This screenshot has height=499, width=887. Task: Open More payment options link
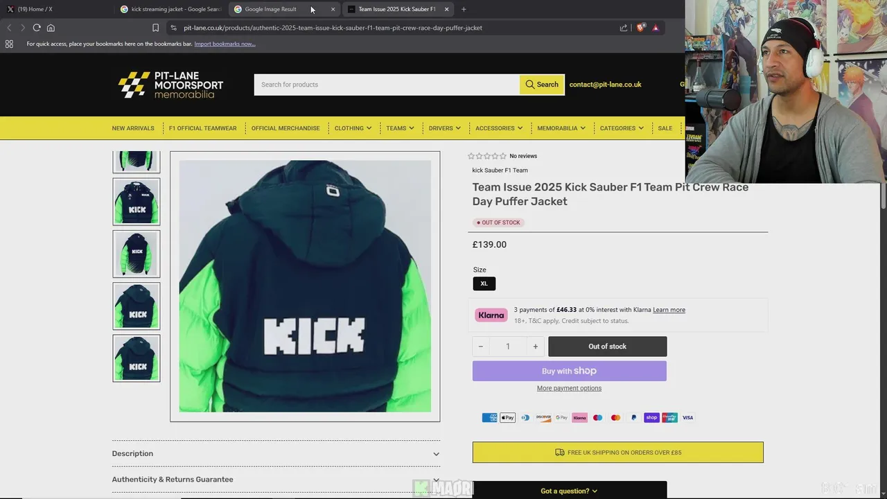coord(569,388)
